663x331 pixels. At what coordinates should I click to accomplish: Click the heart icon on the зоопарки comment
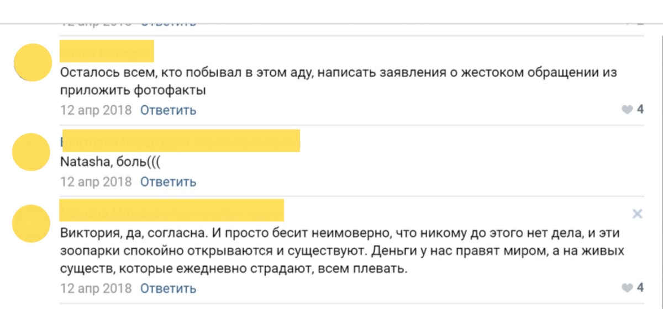[627, 288]
